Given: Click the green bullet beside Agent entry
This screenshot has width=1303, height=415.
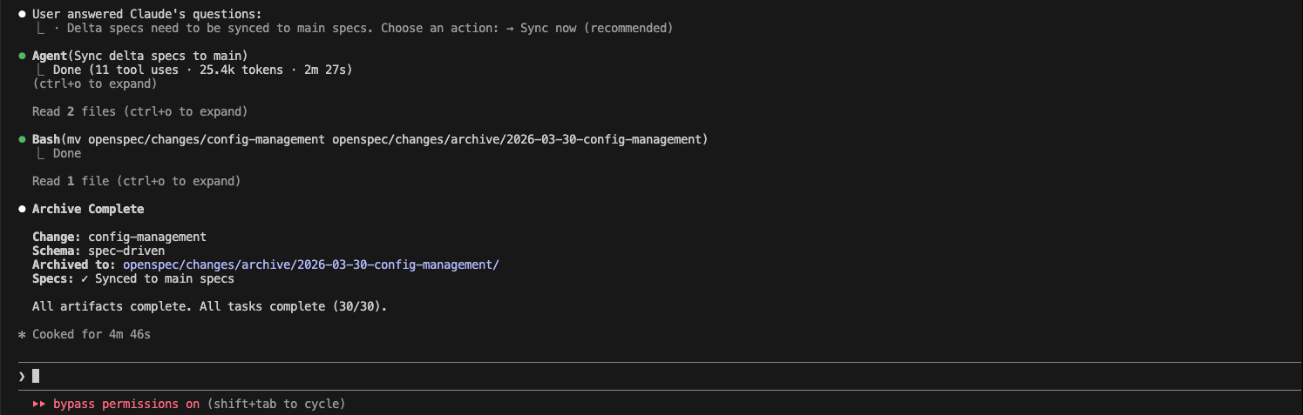Looking at the screenshot, I should click(x=22, y=56).
